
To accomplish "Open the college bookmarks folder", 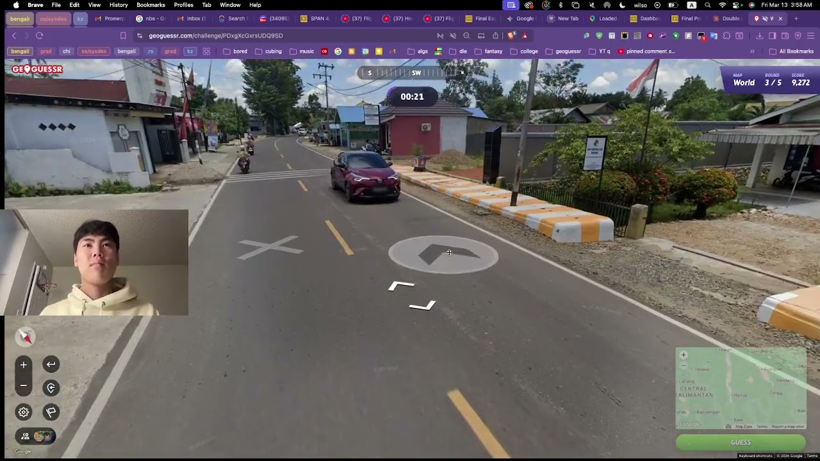I will pyautogui.click(x=524, y=51).
